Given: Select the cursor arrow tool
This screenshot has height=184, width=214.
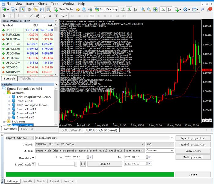Looking at the screenshot, I should (x=4, y=16).
